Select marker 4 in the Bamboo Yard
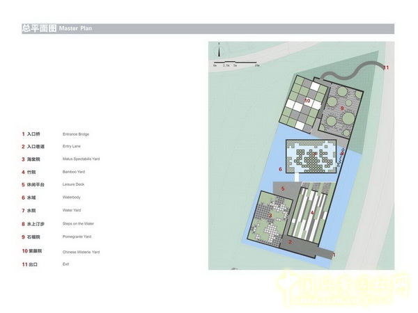 [x=312, y=212]
